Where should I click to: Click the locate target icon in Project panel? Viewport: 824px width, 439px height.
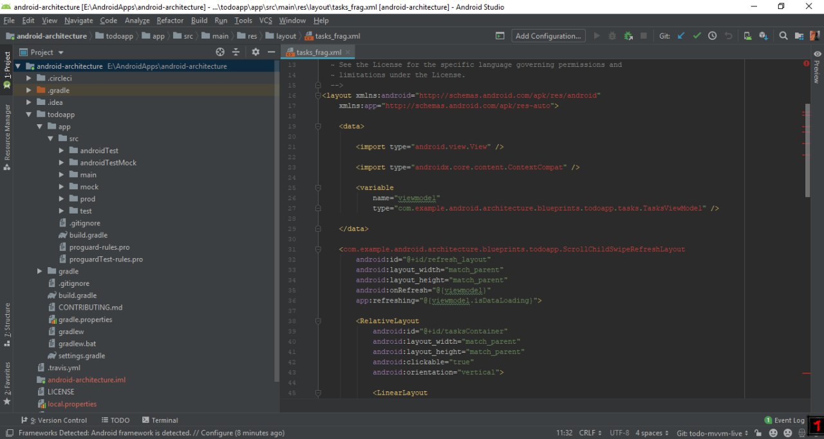(x=220, y=52)
